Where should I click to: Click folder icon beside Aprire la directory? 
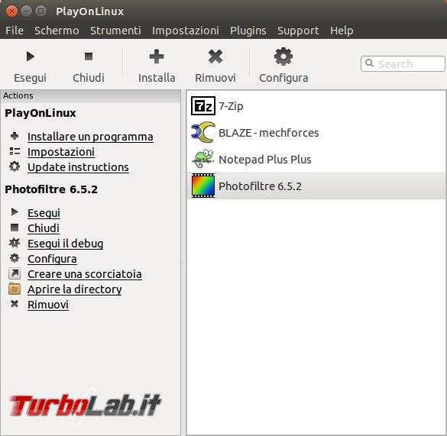point(15,289)
